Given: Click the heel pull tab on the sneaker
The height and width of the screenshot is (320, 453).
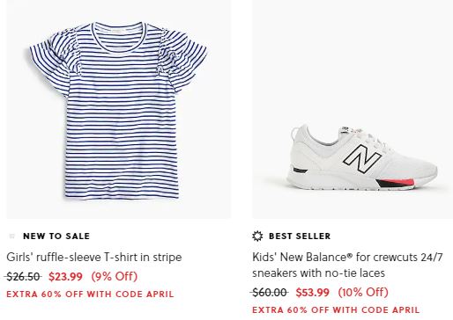Looking at the screenshot, I should [296, 133].
